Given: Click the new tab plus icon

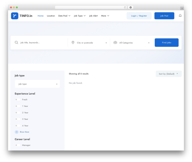Looking at the screenshot, I should click(x=182, y=8).
